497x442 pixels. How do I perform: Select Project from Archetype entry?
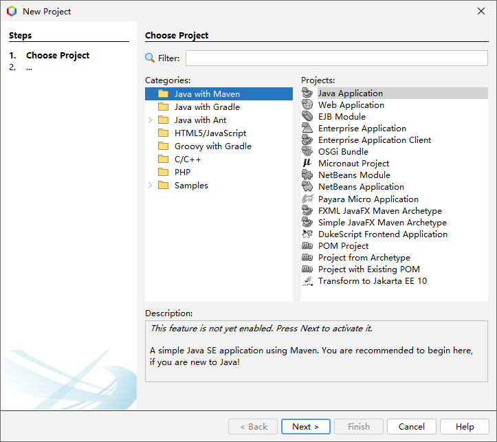click(x=364, y=258)
